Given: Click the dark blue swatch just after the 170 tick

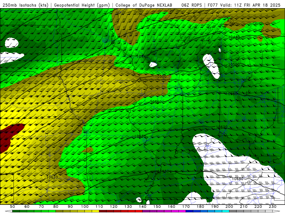Looking at the screenshot, I should coord(190,211).
